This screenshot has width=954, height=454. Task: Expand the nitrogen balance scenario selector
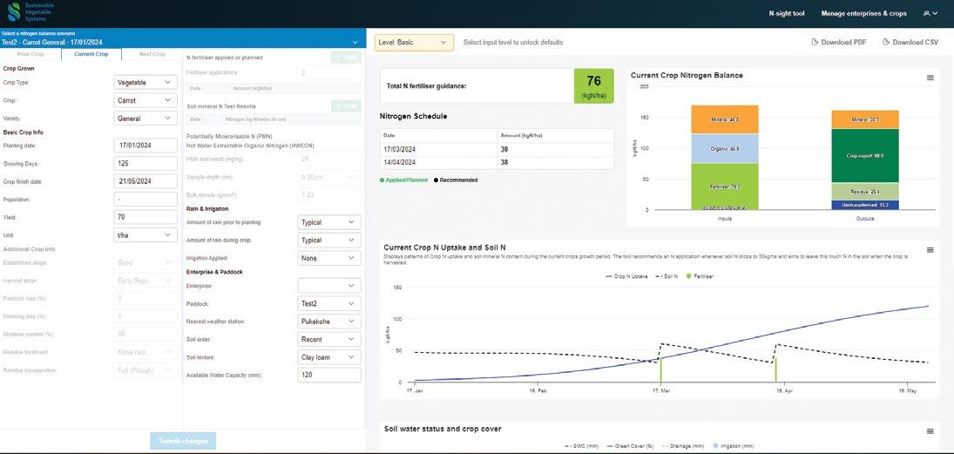coord(355,43)
